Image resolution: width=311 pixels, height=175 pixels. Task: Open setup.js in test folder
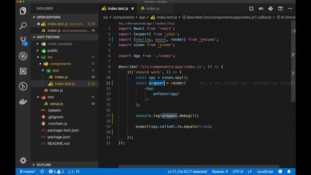tap(56, 104)
